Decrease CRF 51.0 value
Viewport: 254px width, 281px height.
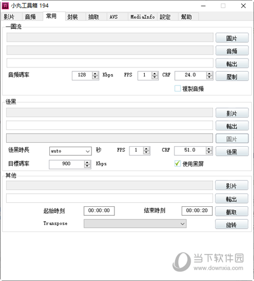(x=209, y=152)
